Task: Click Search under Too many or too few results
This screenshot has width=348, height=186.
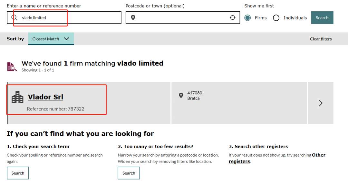Action: pos(129,173)
